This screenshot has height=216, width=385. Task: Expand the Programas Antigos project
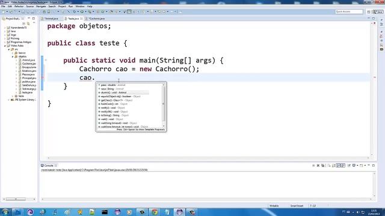[5, 42]
